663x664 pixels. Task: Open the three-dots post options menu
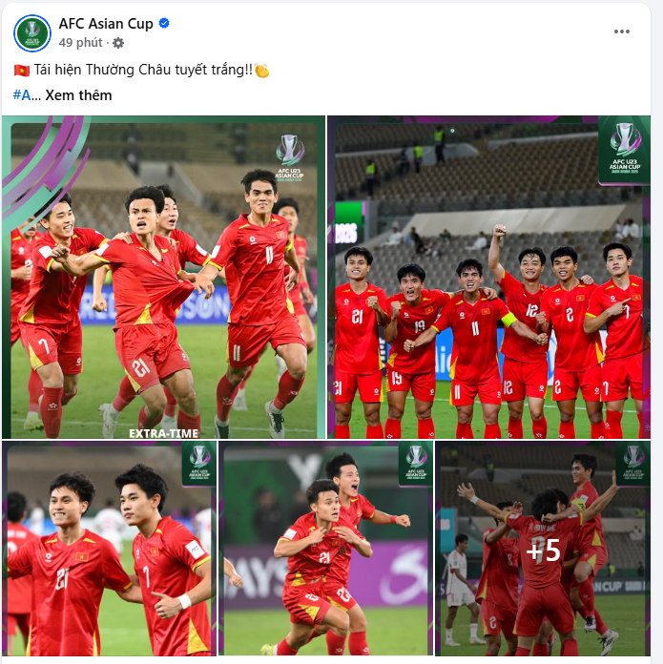click(x=622, y=31)
